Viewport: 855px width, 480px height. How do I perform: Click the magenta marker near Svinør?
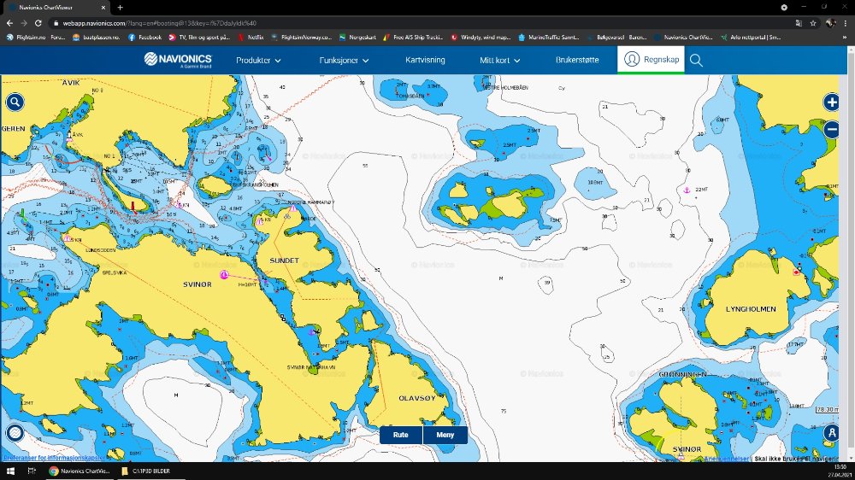[x=223, y=275]
